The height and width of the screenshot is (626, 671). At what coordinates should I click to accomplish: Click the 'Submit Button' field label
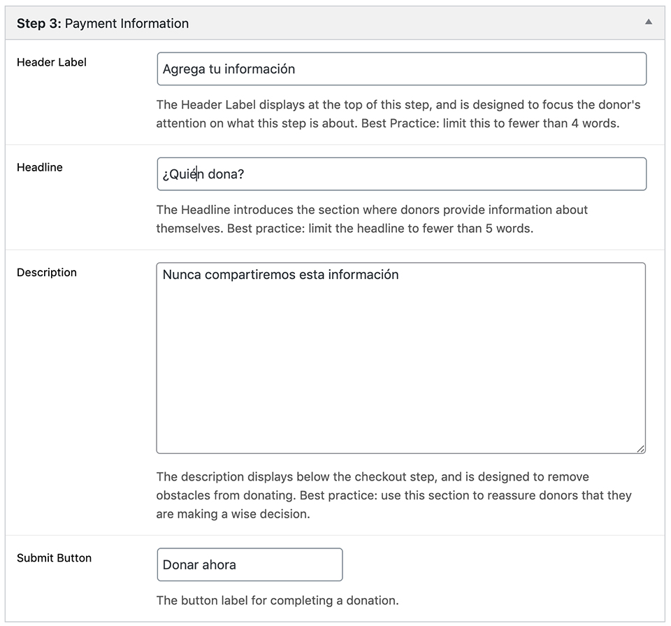(x=54, y=558)
